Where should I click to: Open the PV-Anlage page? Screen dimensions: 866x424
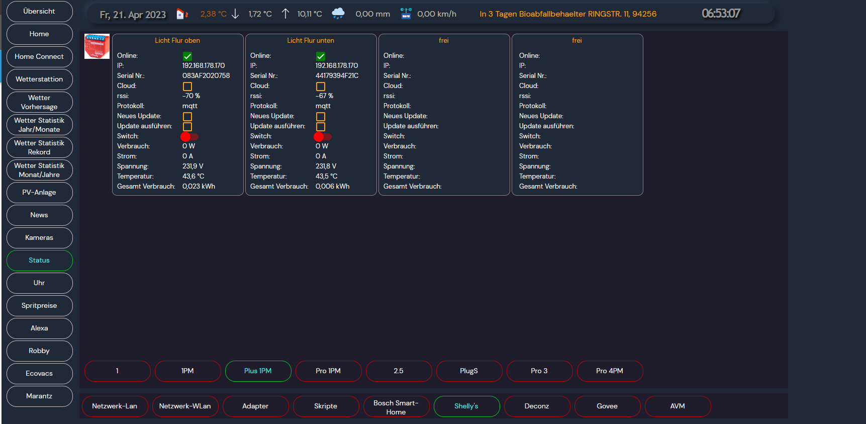[x=39, y=192]
